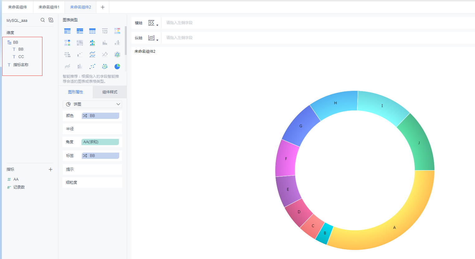Click the salmon pie slice C
This screenshot has height=259, width=475.
313,226
